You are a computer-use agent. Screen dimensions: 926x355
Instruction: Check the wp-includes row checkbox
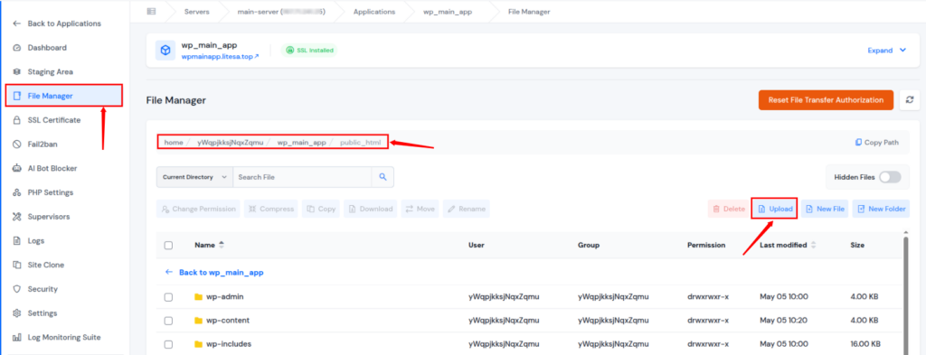pos(168,344)
